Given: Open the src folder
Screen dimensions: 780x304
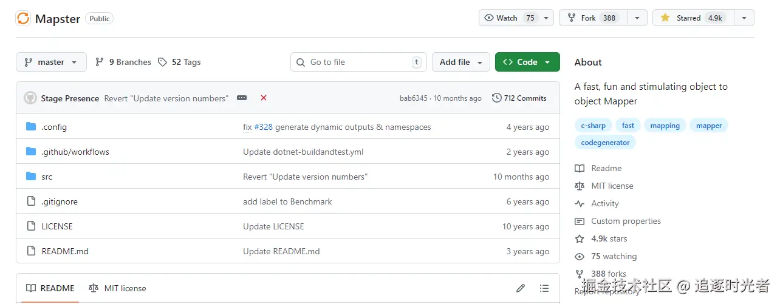Looking at the screenshot, I should point(47,177).
